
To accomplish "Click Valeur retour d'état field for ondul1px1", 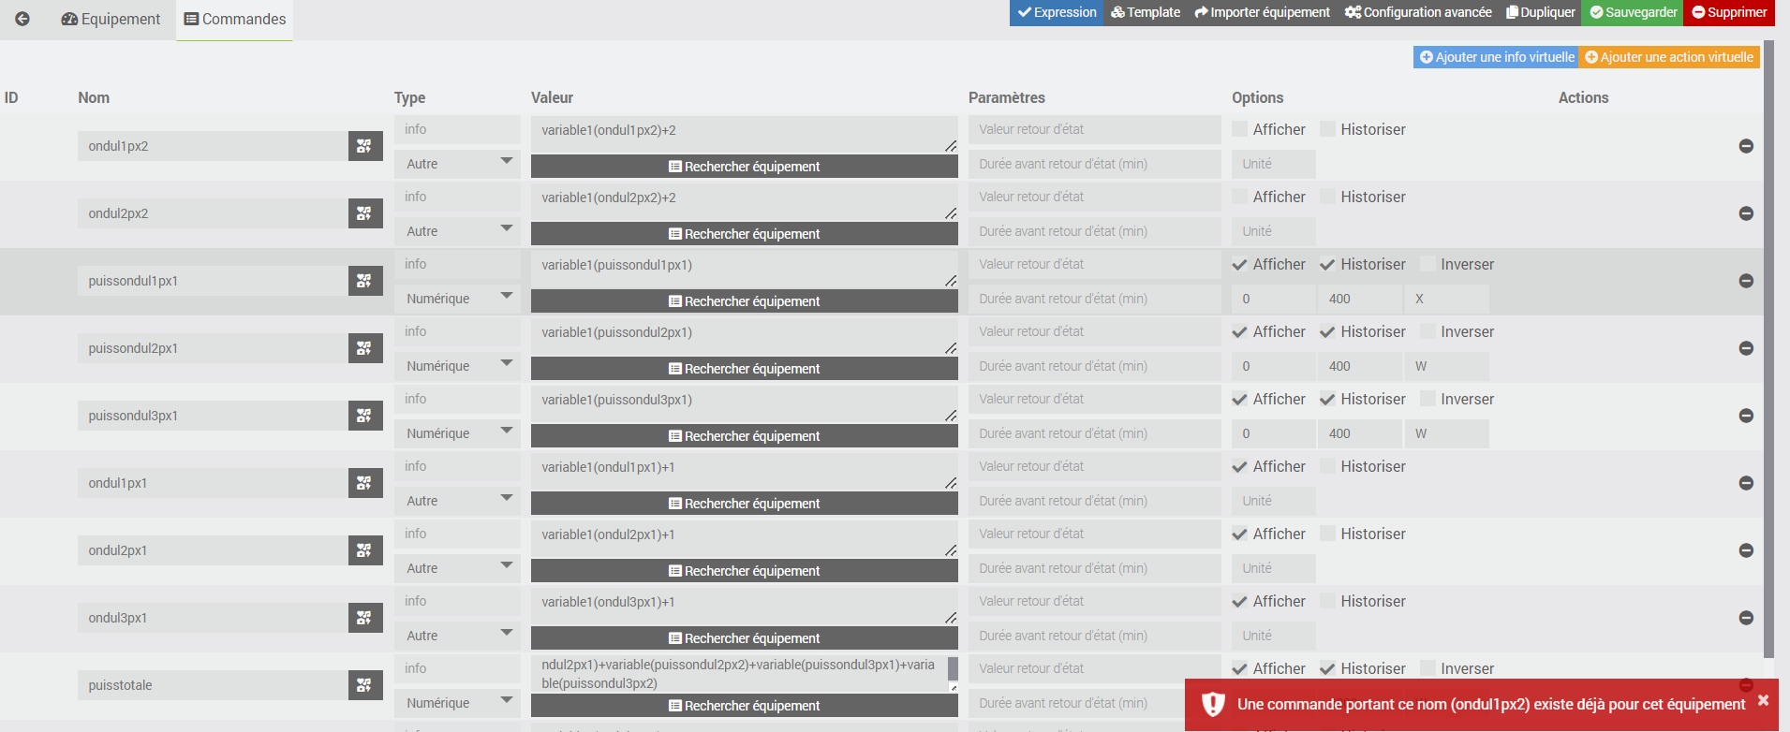I will click(1095, 466).
